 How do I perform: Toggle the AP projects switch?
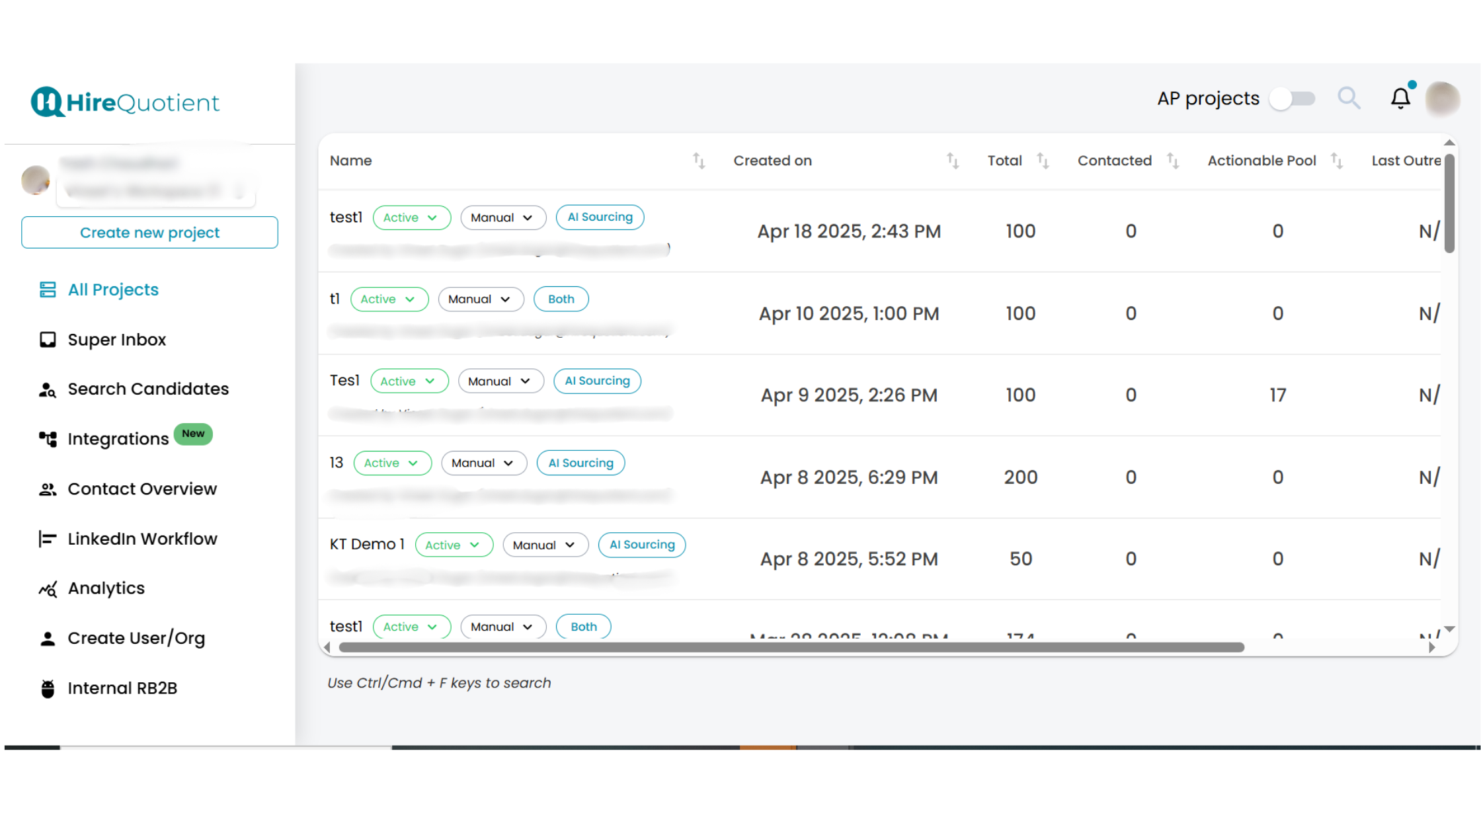tap(1293, 99)
